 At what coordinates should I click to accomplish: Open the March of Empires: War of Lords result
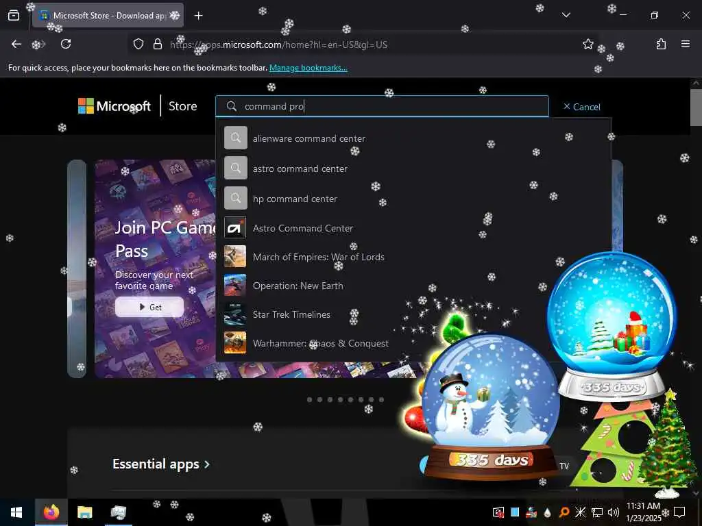pos(413,257)
